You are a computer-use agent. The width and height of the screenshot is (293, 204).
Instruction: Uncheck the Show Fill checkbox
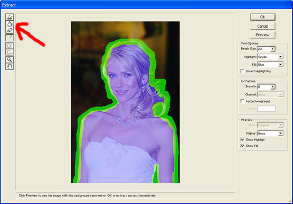pos(243,146)
